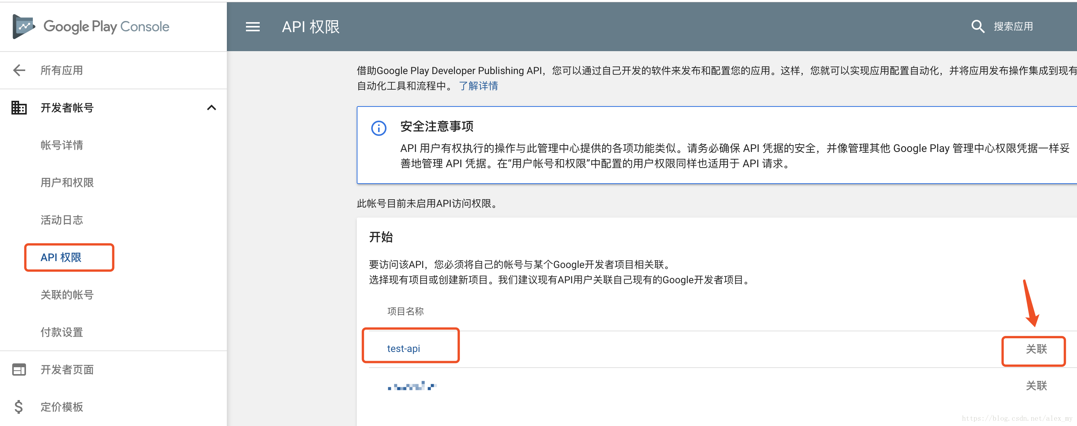This screenshot has height=426, width=1077.
Task: Click the 开发者页面 page icon
Action: click(x=19, y=370)
